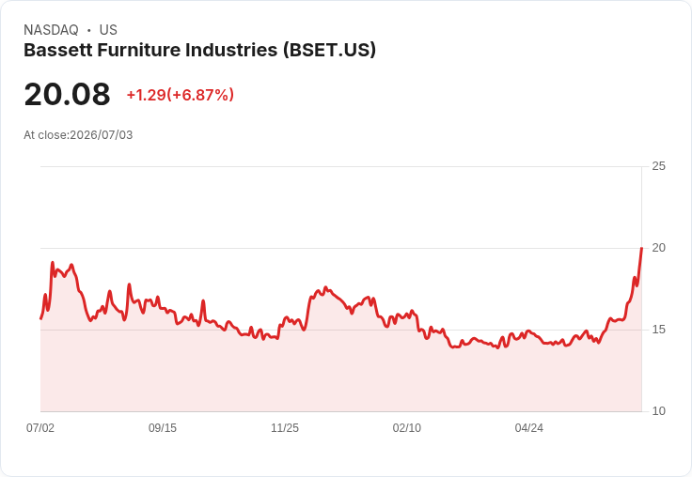Screen dimensions: 692x477
Task: Click the NASDAQ exchange label
Action: 51,30
